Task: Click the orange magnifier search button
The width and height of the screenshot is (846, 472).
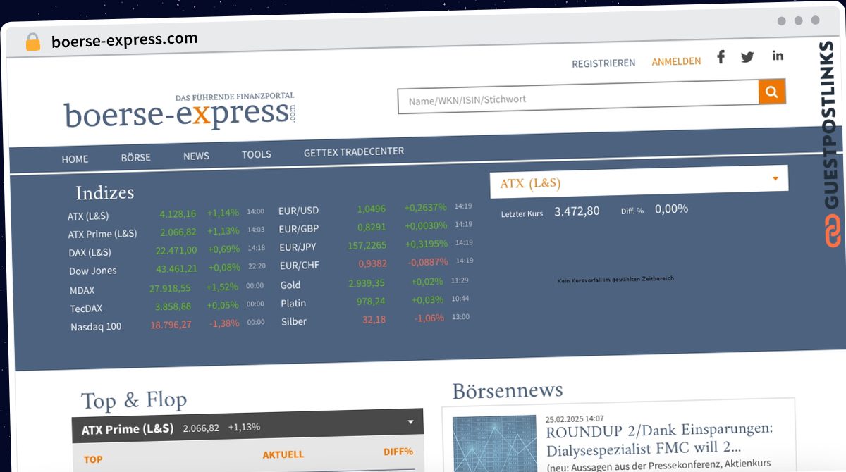Action: click(x=772, y=92)
